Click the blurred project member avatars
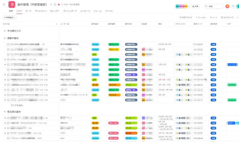The width and height of the screenshot is (239, 142). pyautogui.click(x=182, y=6)
